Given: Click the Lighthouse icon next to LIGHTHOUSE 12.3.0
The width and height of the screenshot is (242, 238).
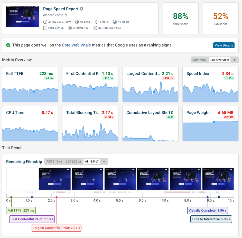Looking at the screenshot, I should pyautogui.click(x=95, y=28).
